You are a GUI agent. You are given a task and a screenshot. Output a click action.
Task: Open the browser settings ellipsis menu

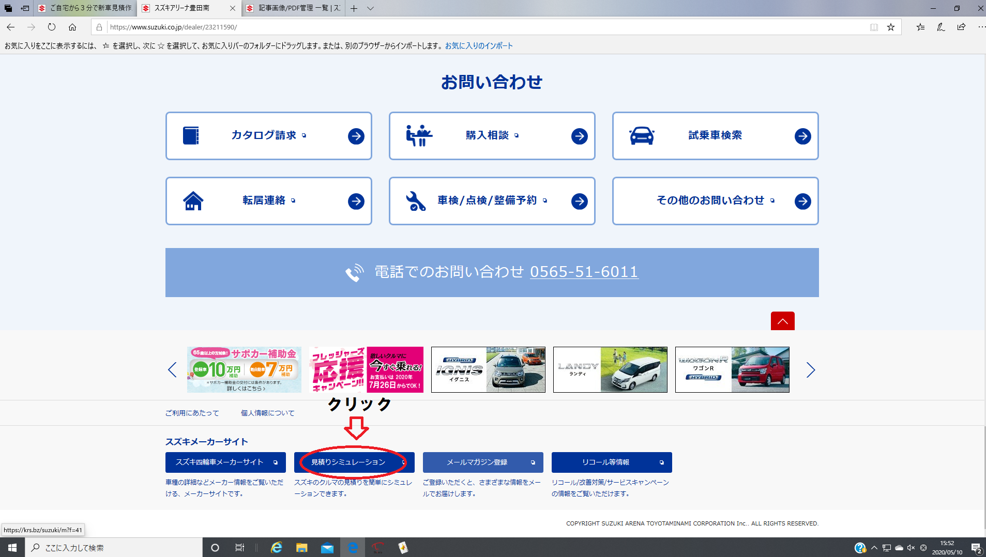[x=981, y=27]
